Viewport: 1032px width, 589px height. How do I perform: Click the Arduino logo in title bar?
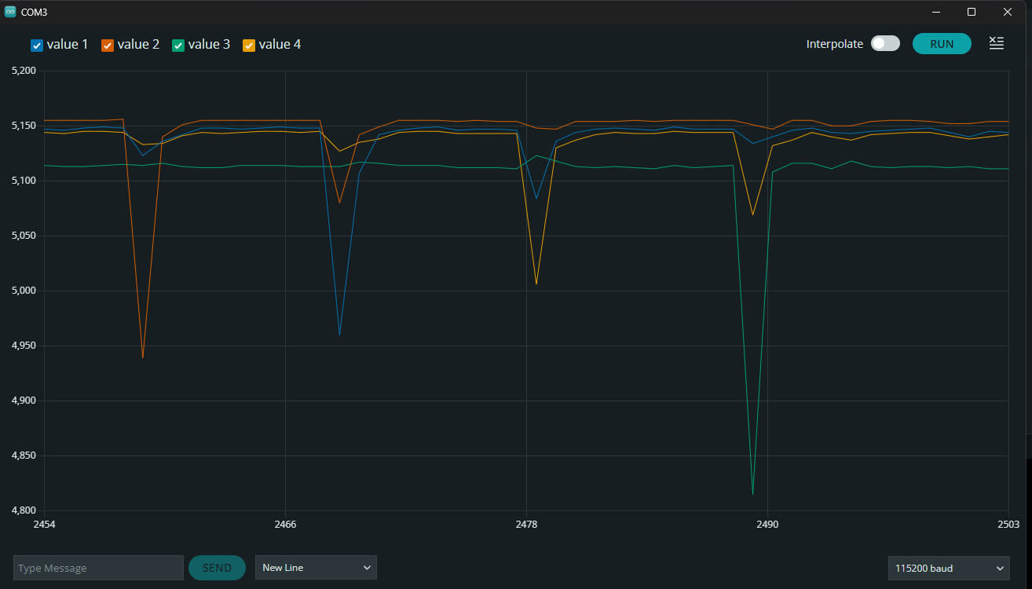pyautogui.click(x=10, y=12)
